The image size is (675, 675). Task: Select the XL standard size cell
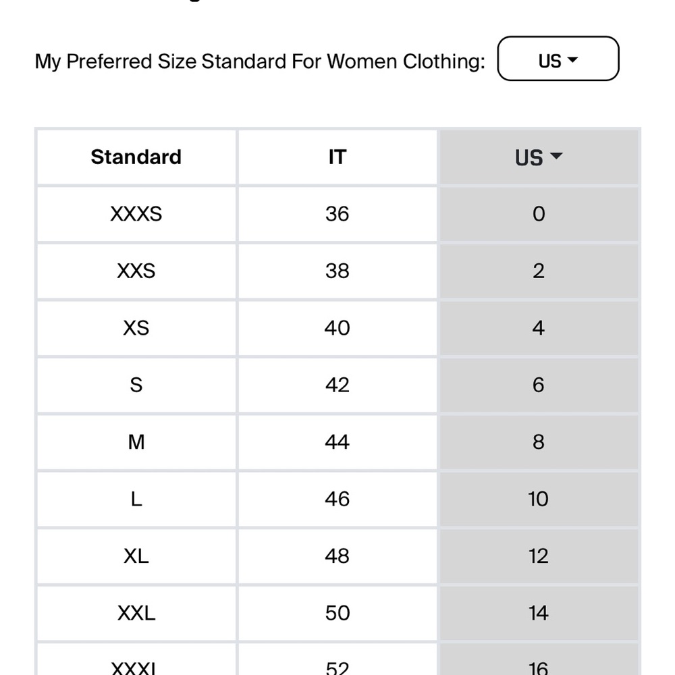point(136,556)
